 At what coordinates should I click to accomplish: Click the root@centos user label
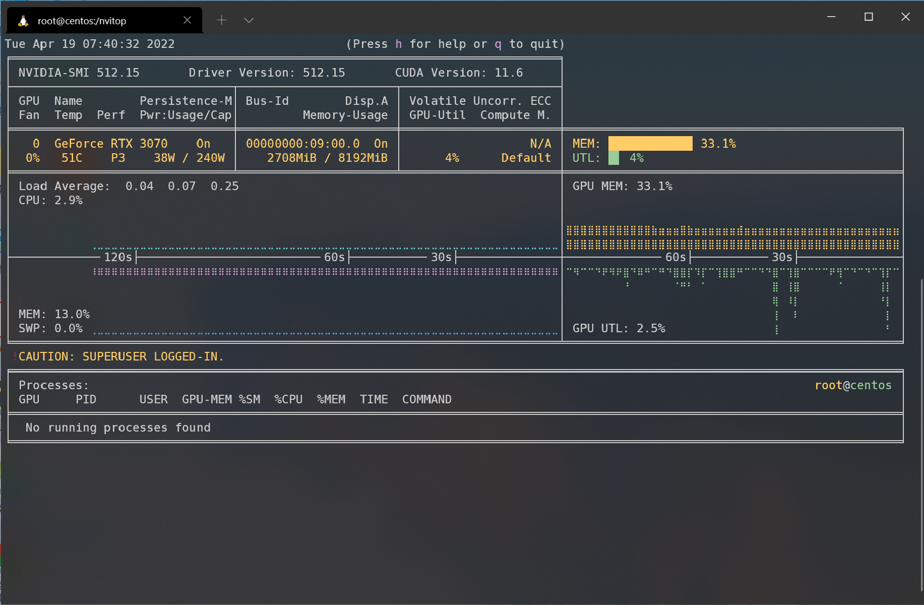click(853, 385)
